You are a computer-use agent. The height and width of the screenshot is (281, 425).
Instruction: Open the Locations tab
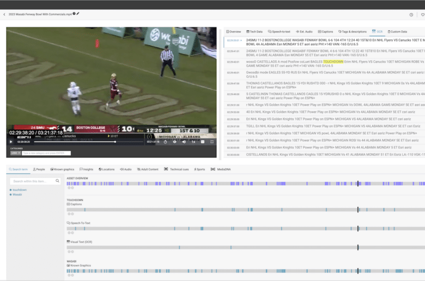[106, 169]
